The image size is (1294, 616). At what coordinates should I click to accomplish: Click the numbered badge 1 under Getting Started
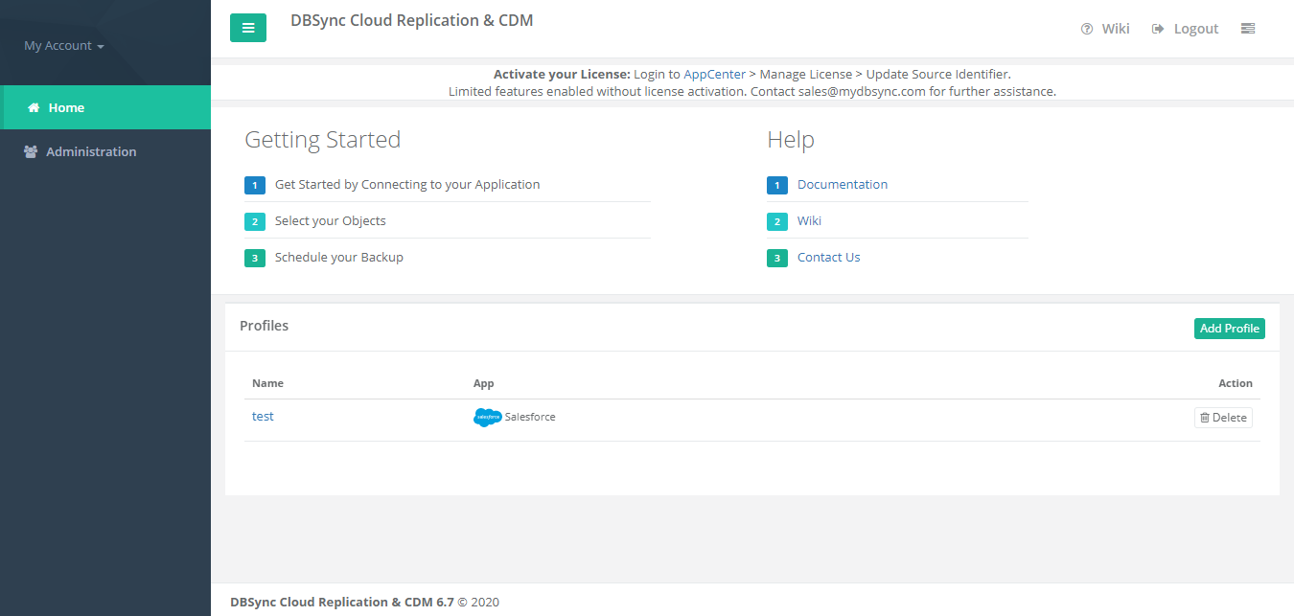tap(254, 185)
